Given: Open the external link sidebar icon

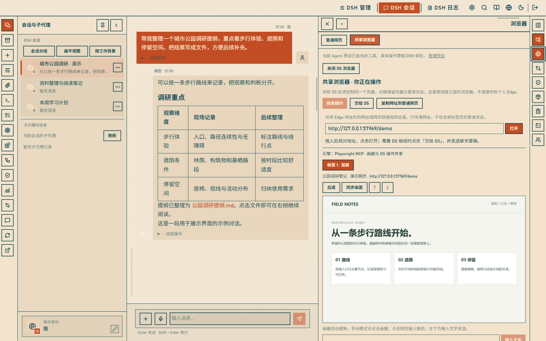Looking at the screenshot, I should pyautogui.click(x=8, y=250).
